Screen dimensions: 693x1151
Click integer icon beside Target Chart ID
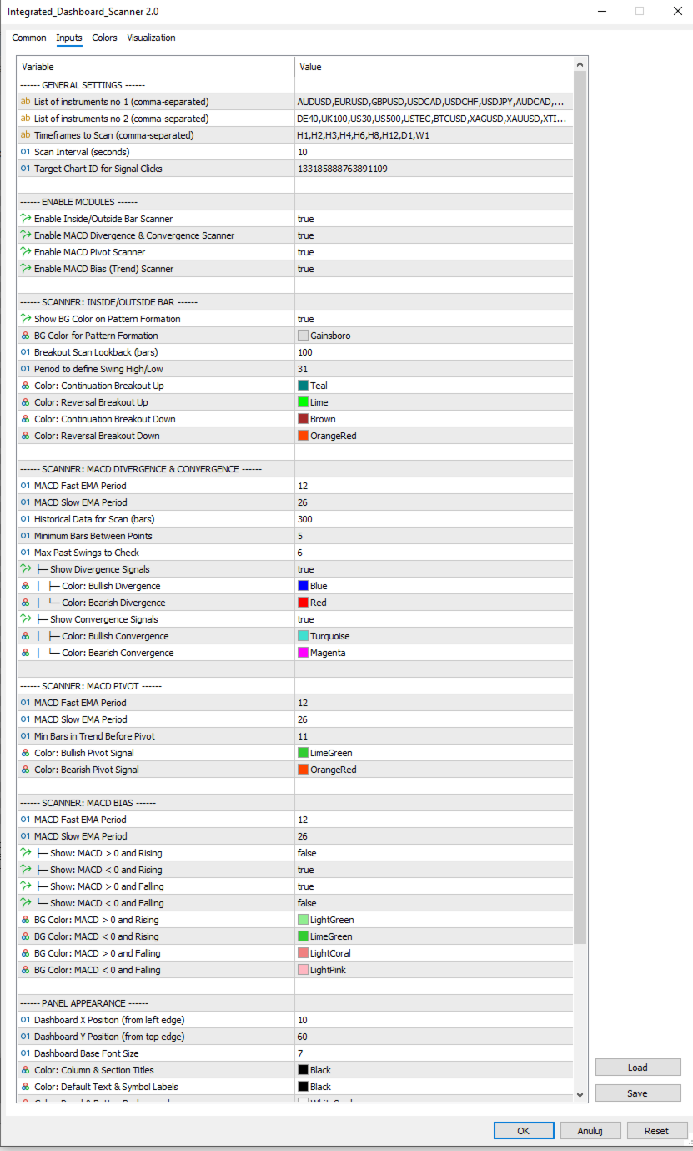point(25,169)
